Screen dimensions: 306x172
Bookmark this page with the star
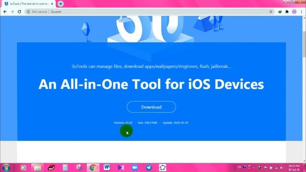pos(271,11)
